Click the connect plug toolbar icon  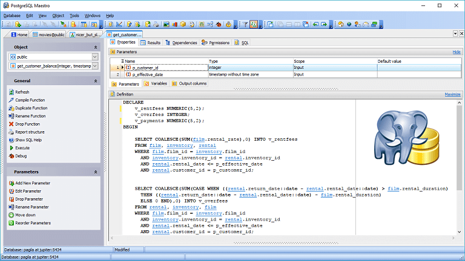point(63,25)
